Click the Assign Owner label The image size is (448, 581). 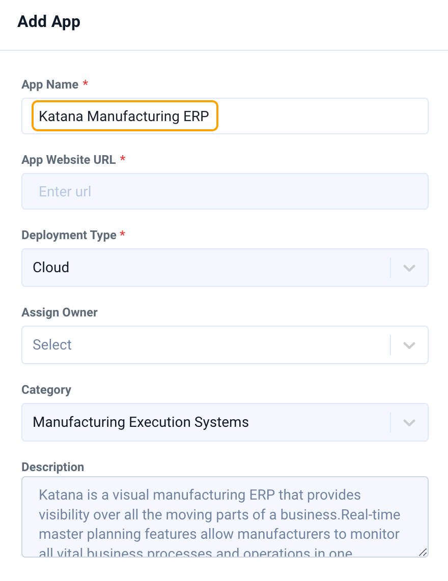60,312
